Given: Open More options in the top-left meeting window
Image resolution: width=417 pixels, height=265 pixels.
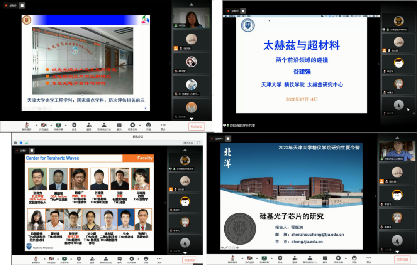Looking at the screenshot, I should pos(163,126).
